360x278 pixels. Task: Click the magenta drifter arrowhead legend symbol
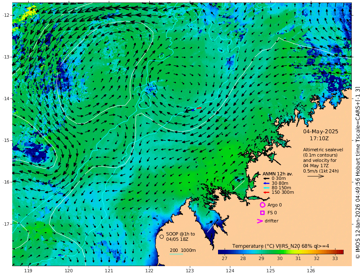tap(260, 221)
